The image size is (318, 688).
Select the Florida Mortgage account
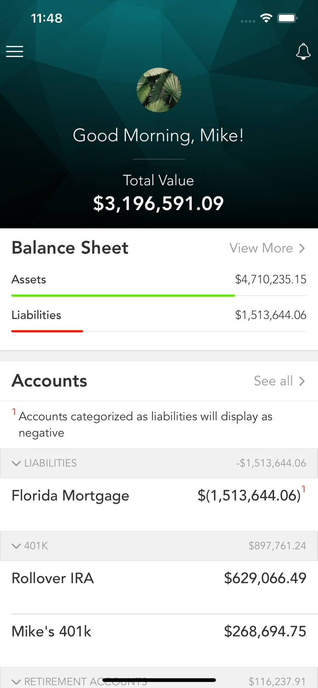point(70,496)
